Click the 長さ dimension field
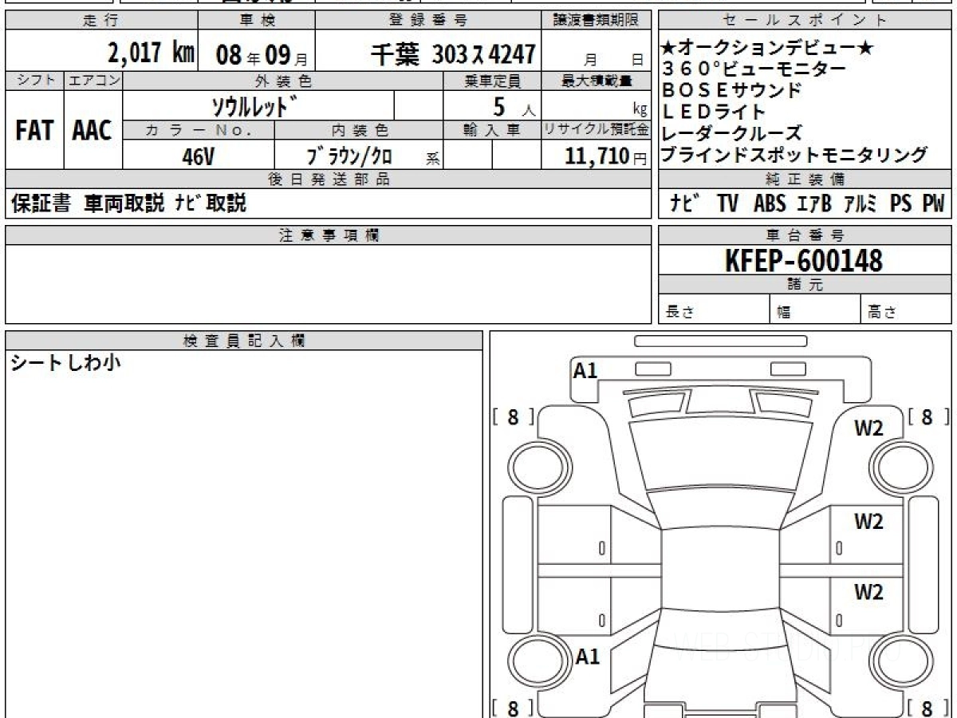The width and height of the screenshot is (957, 718). coord(714,309)
